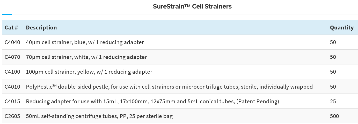Click the 50mL self-standing centrifuge tubes description
Viewport: 358px width, 124px height.
(x=99, y=116)
